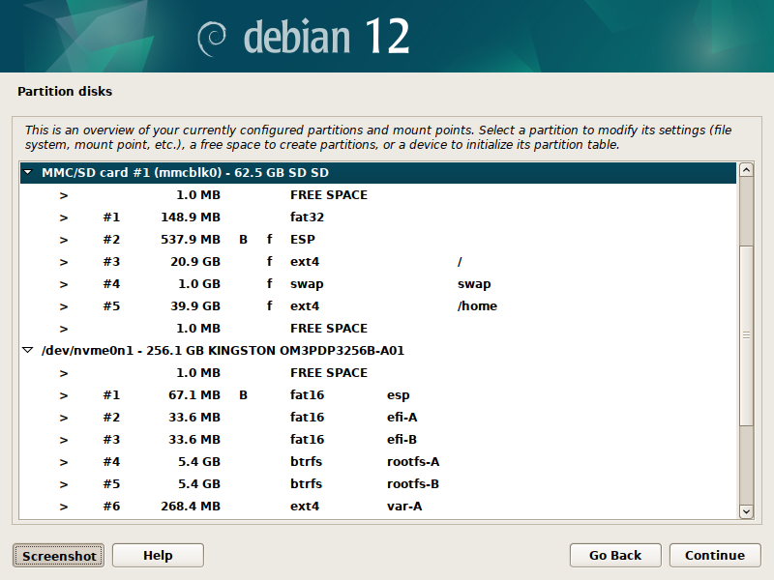The width and height of the screenshot is (774, 580).
Task: Collapse the /dev/nvme0n1 KINGSTON device tree
Action: (x=28, y=350)
